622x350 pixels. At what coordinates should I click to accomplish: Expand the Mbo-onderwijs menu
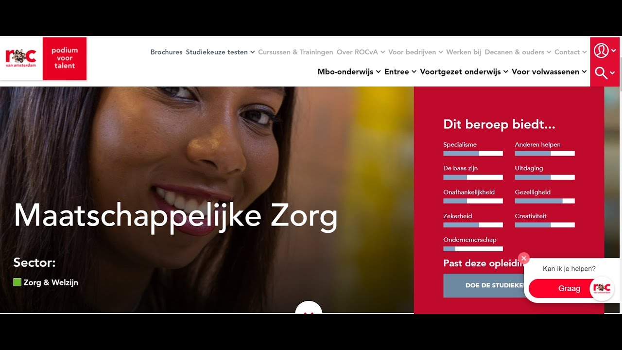349,71
